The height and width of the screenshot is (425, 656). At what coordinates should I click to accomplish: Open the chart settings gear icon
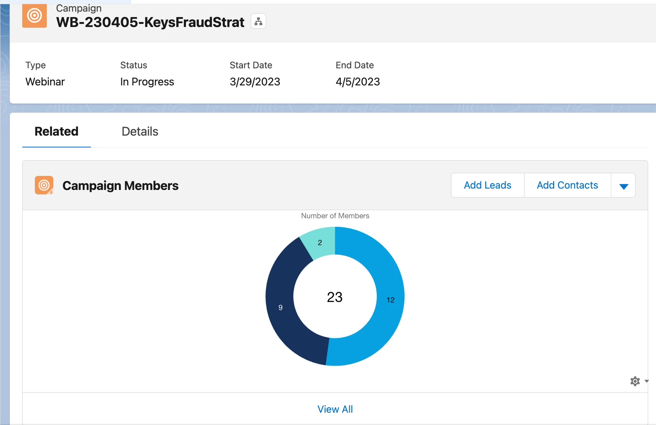(x=635, y=381)
